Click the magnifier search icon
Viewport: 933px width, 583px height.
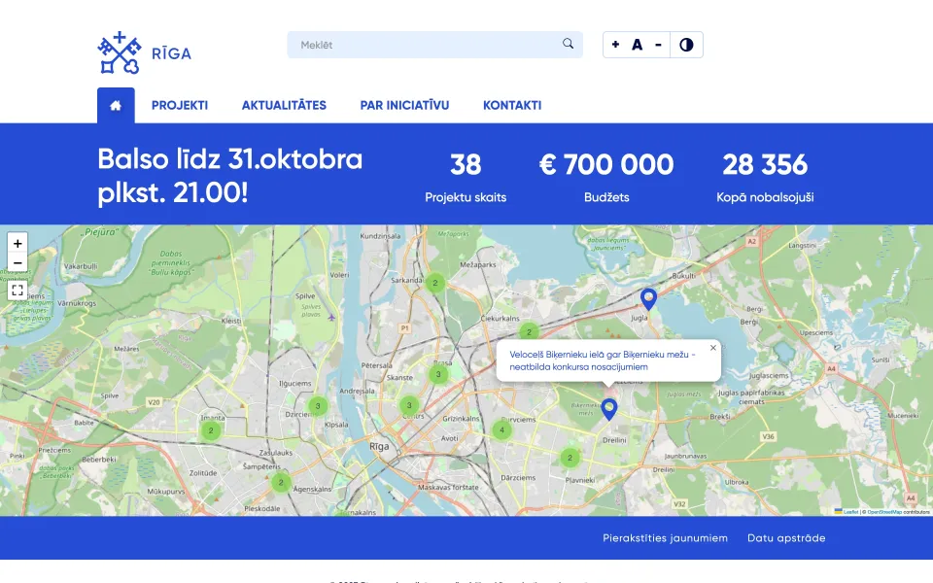[x=569, y=44]
